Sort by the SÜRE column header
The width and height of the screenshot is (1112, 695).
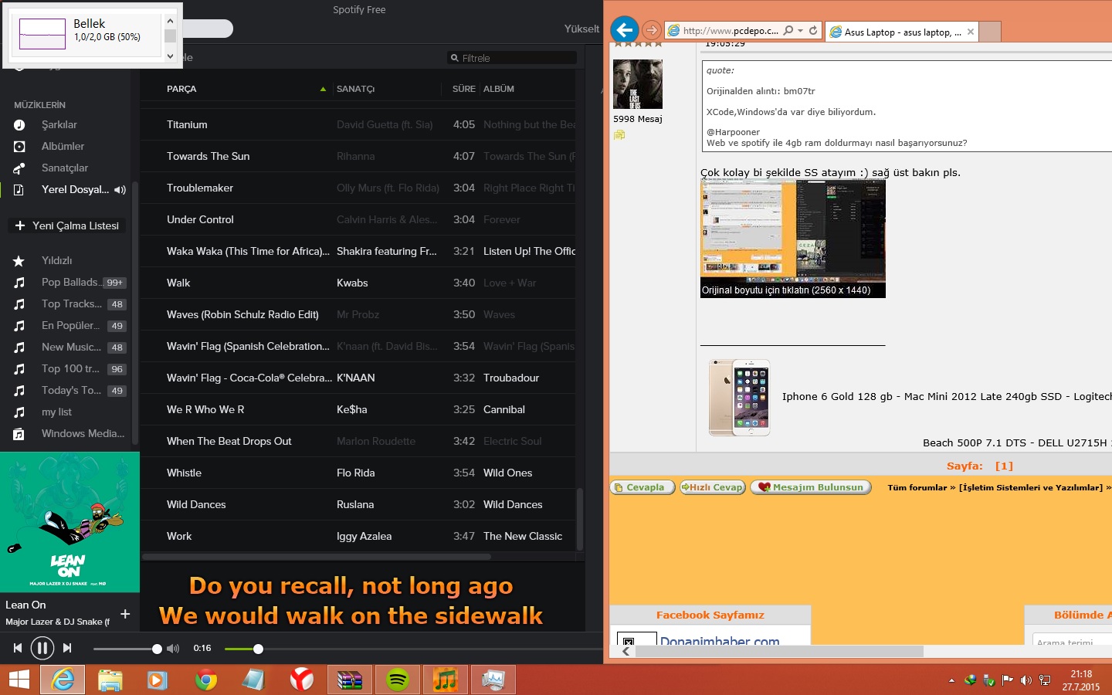click(x=463, y=89)
